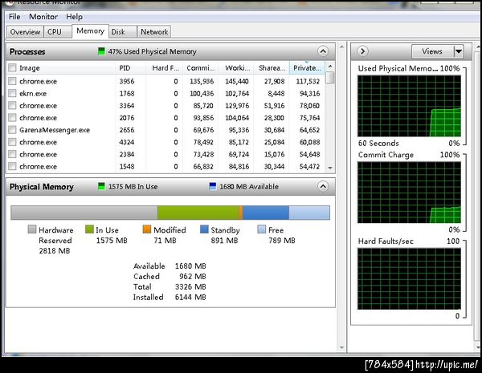Open the Monitor menu
Image resolution: width=482 pixels, height=373 pixels.
[x=43, y=17]
